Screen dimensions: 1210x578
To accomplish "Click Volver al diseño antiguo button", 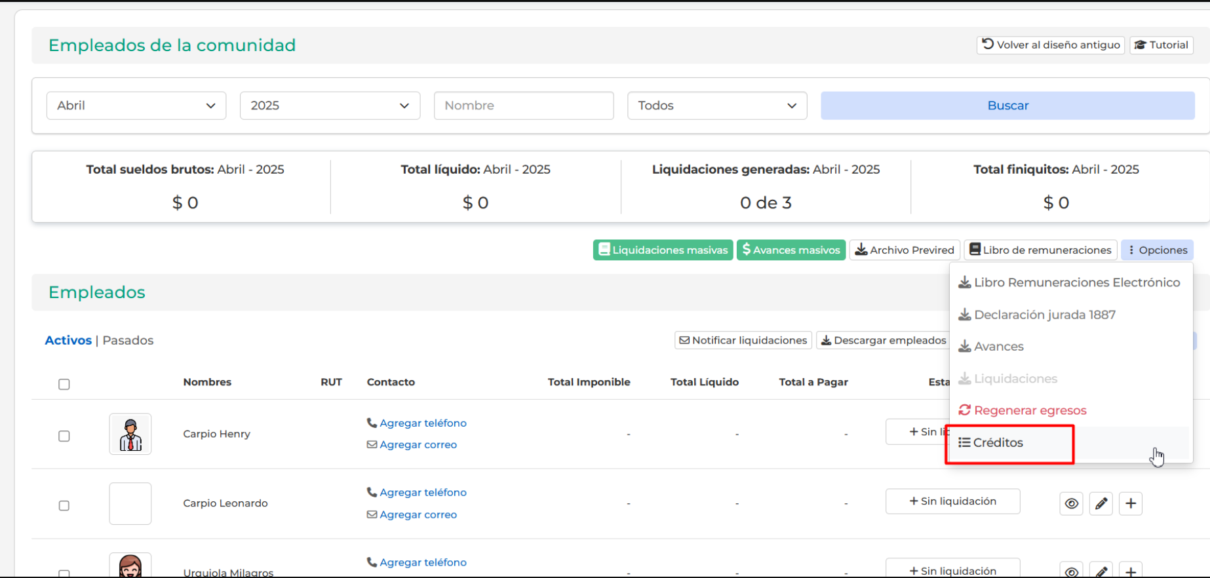I will (1051, 45).
